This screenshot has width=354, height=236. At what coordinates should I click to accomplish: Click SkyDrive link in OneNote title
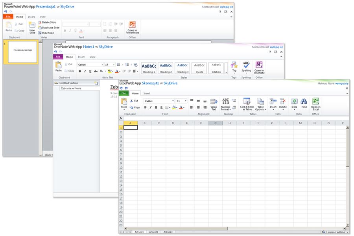point(106,47)
